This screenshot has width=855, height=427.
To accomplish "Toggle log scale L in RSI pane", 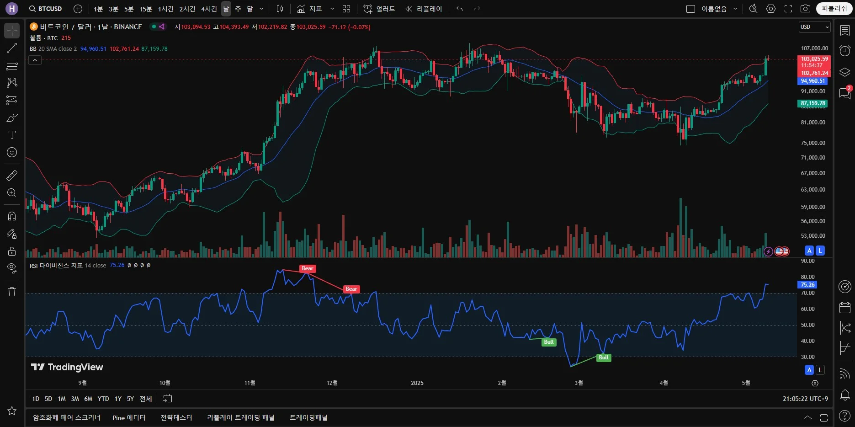I will tap(820, 370).
